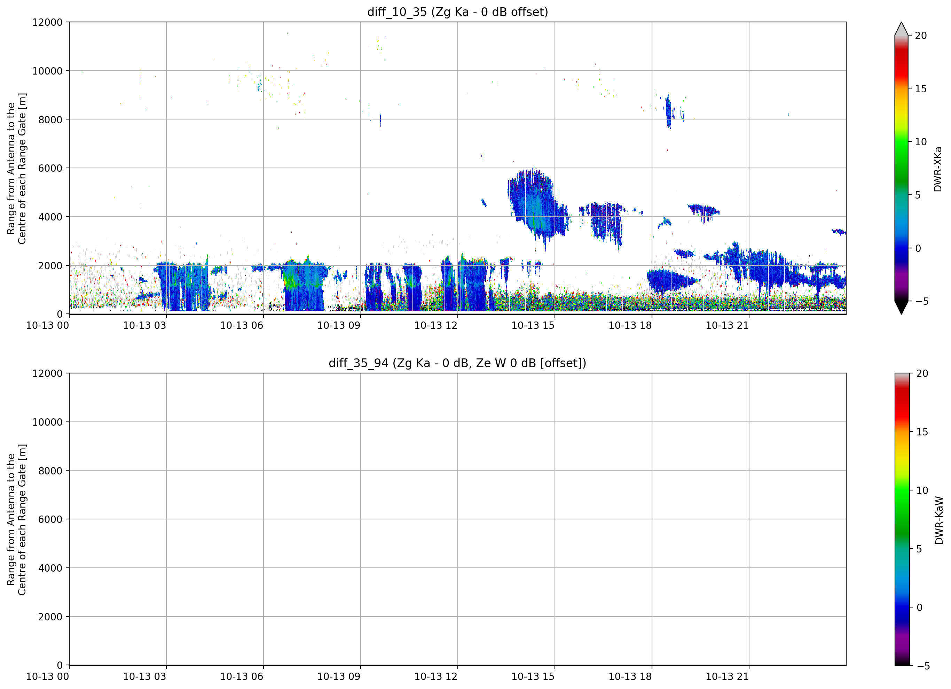Click the top plot y-axis range label
The height and width of the screenshot is (689, 951).
pos(16,168)
